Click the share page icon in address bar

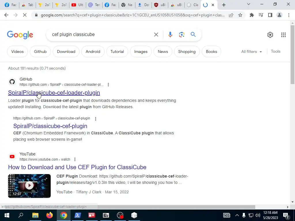click(231, 15)
